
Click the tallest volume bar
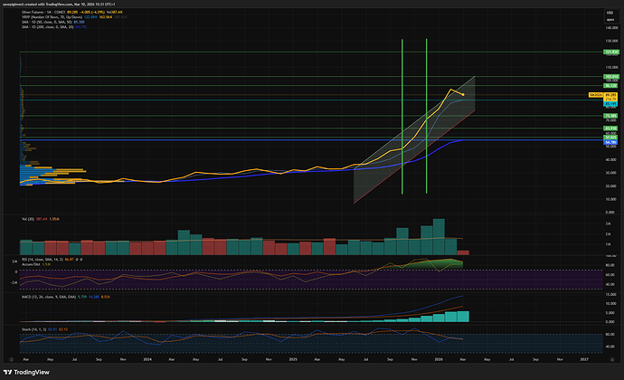click(440, 230)
